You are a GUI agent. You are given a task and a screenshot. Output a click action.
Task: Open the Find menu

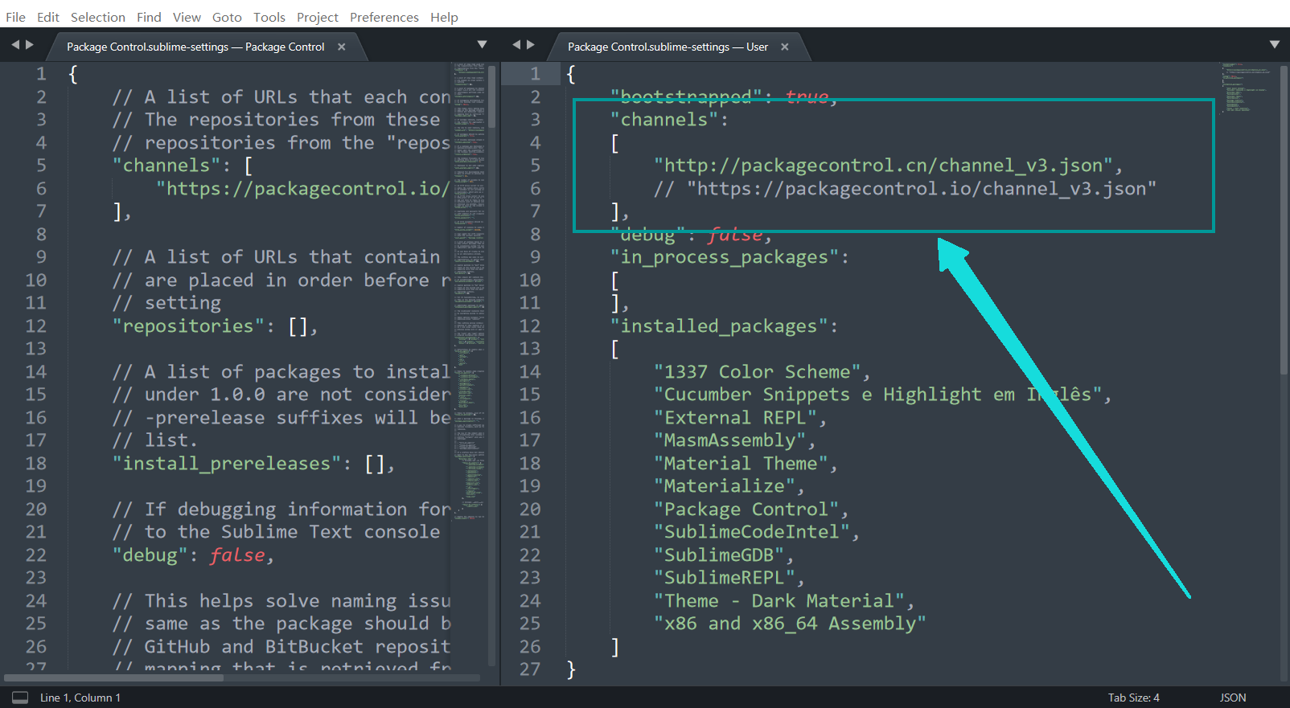click(149, 17)
